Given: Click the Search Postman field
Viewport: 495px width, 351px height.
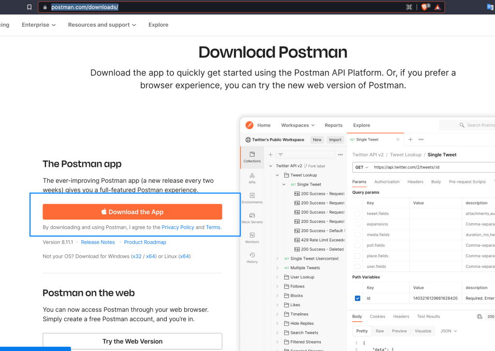Looking at the screenshot, I should coord(467,125).
